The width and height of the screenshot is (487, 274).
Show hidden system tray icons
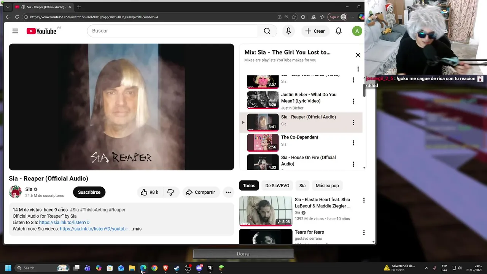click(x=427, y=268)
